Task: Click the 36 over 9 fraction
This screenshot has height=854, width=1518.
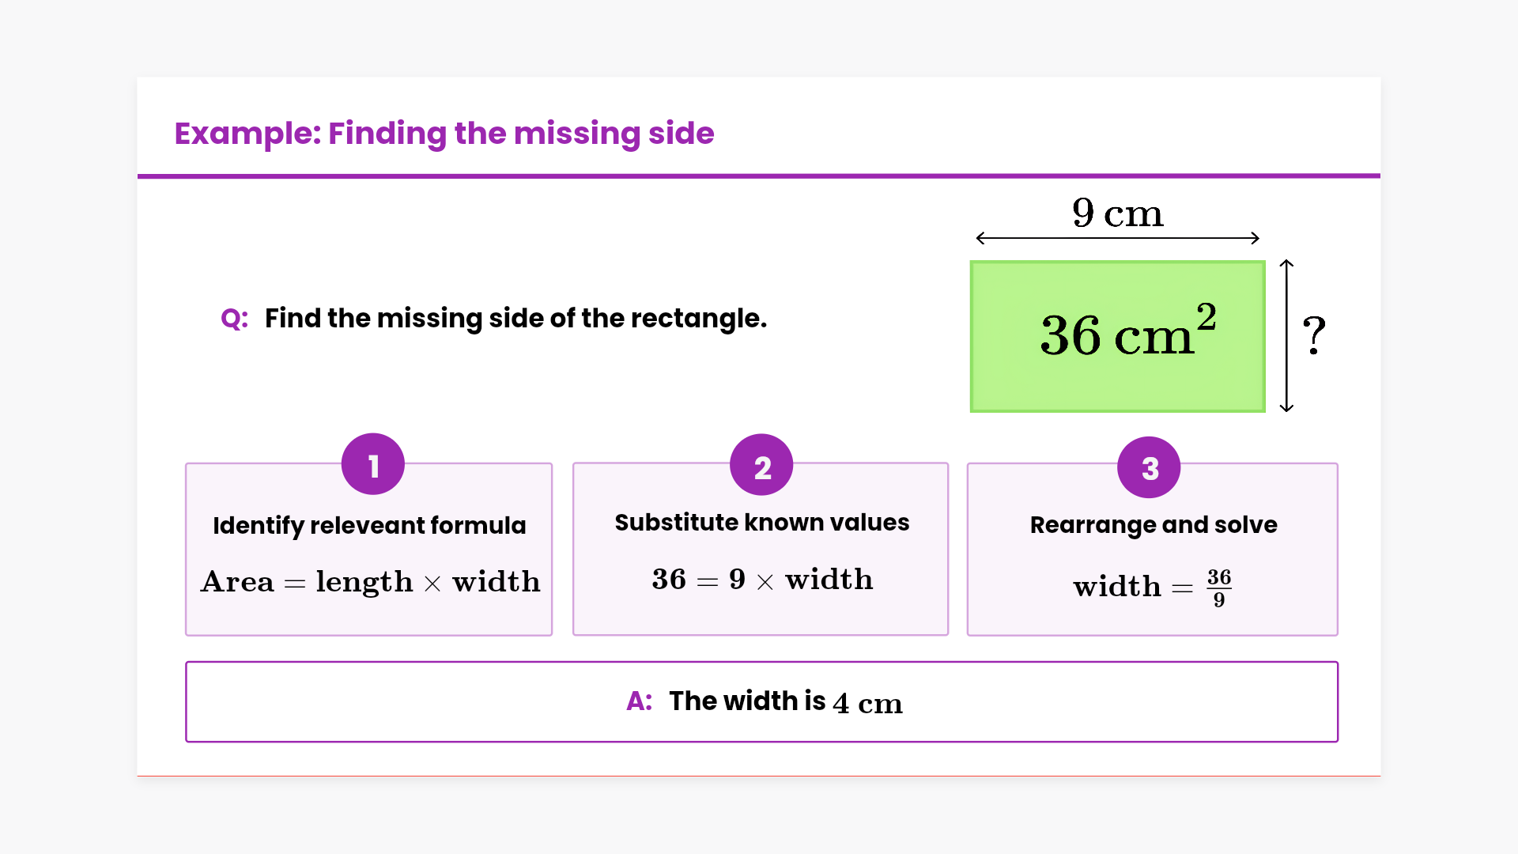Action: pos(1218,588)
